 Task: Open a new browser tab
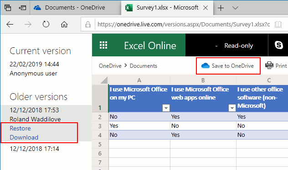221,8
